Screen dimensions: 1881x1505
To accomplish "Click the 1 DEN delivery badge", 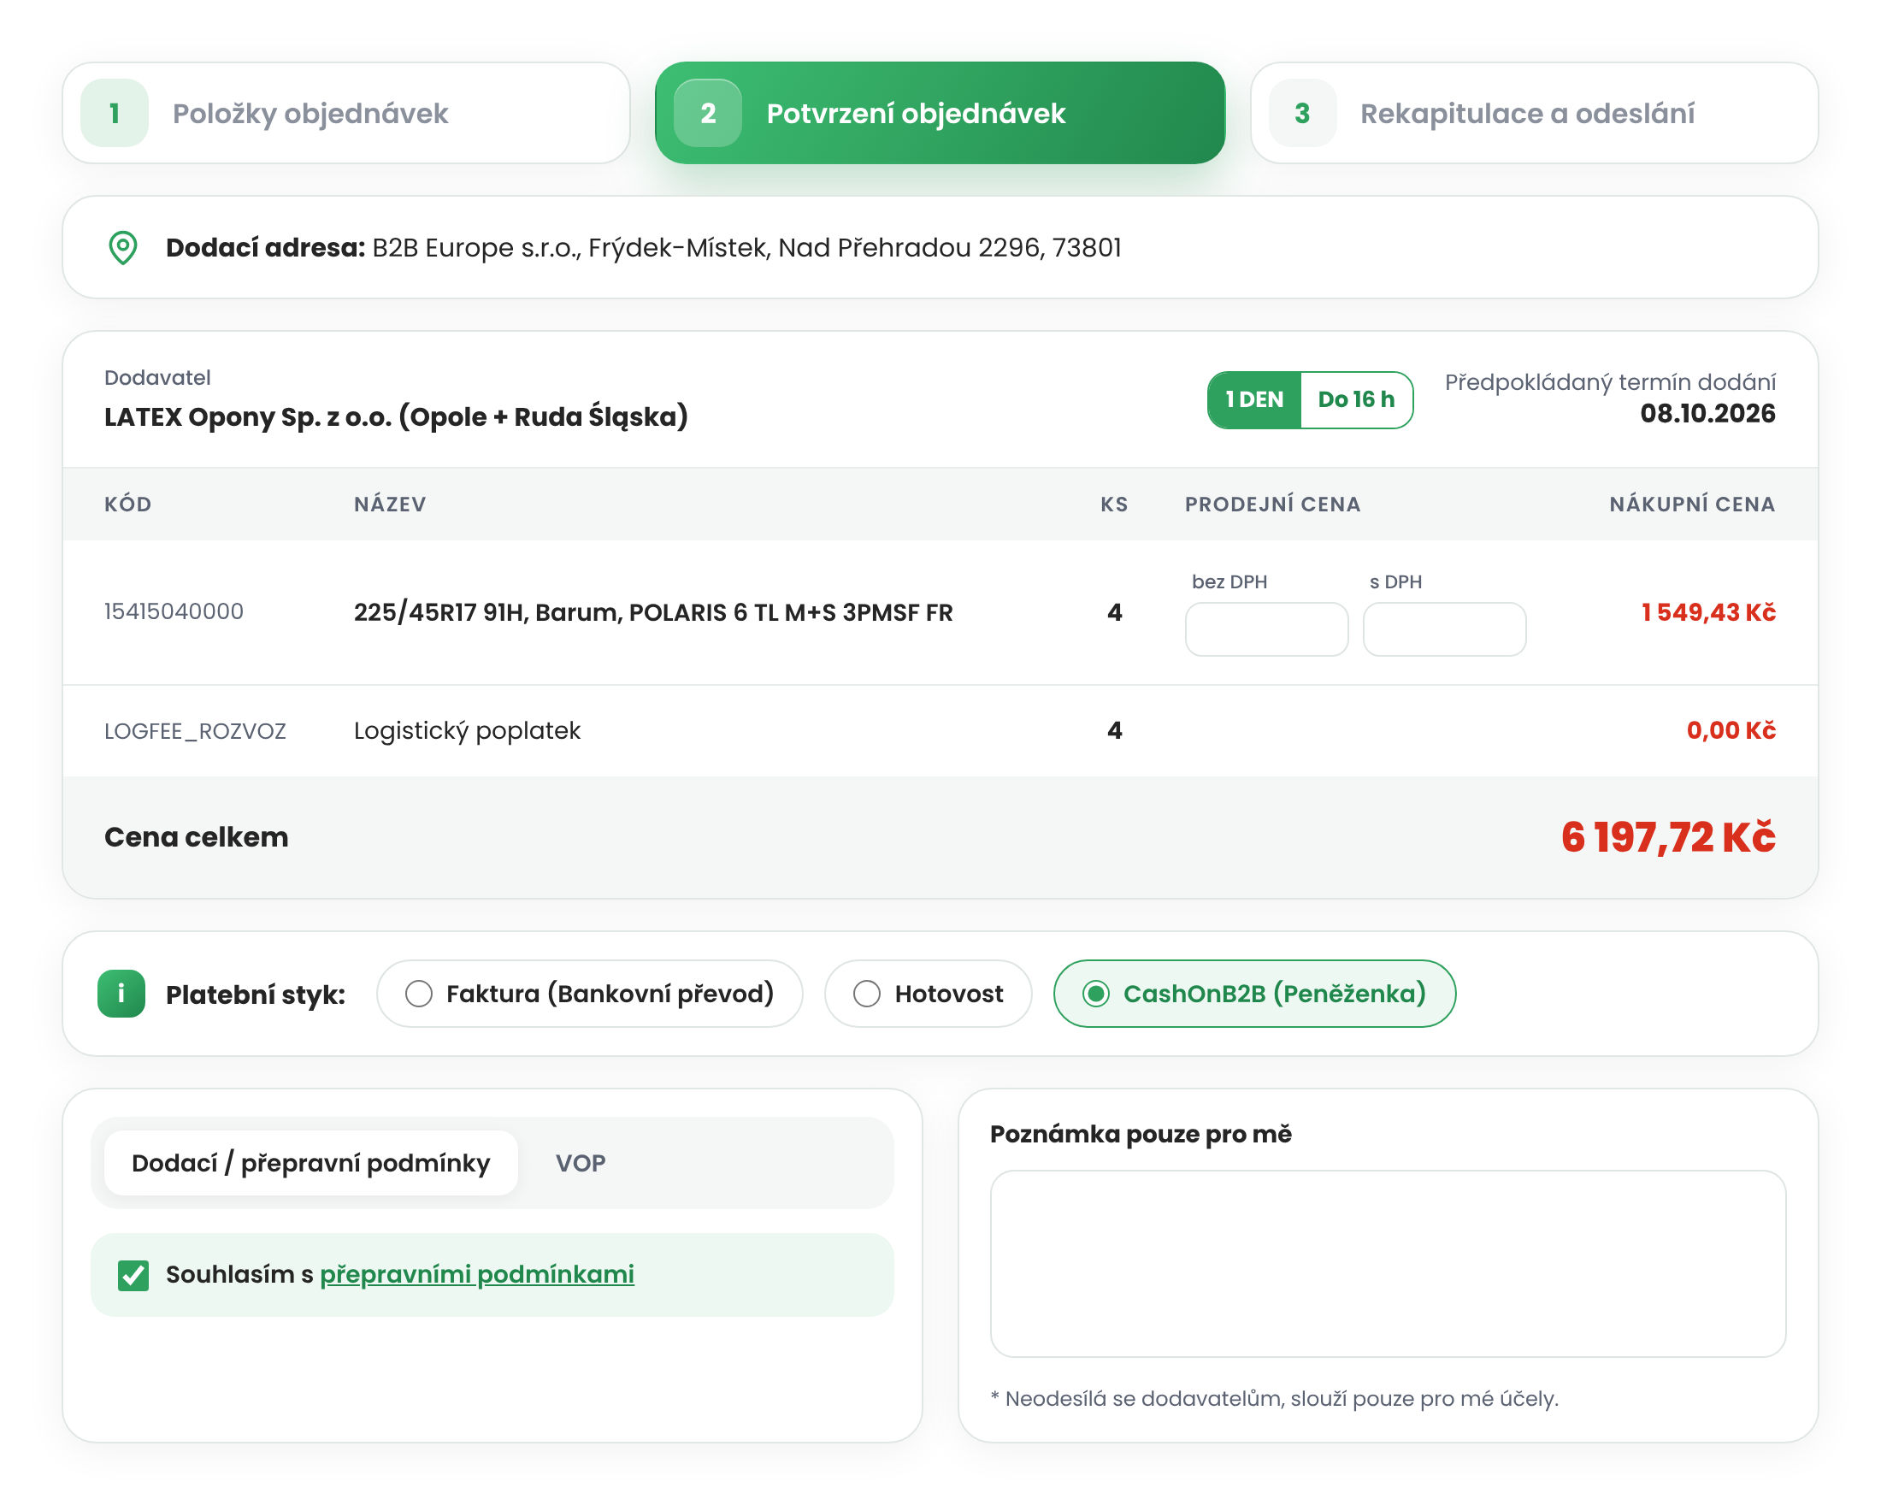I will click(1253, 399).
